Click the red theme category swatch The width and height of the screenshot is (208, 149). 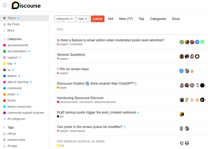tap(5, 100)
